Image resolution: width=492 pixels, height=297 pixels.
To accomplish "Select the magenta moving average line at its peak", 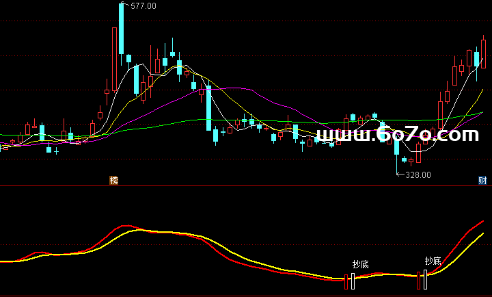I will 236,88.
